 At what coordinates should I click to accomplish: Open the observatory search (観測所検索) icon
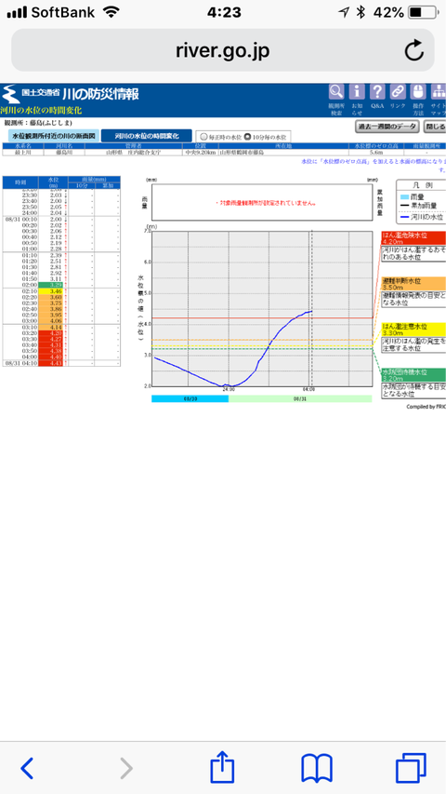click(336, 91)
